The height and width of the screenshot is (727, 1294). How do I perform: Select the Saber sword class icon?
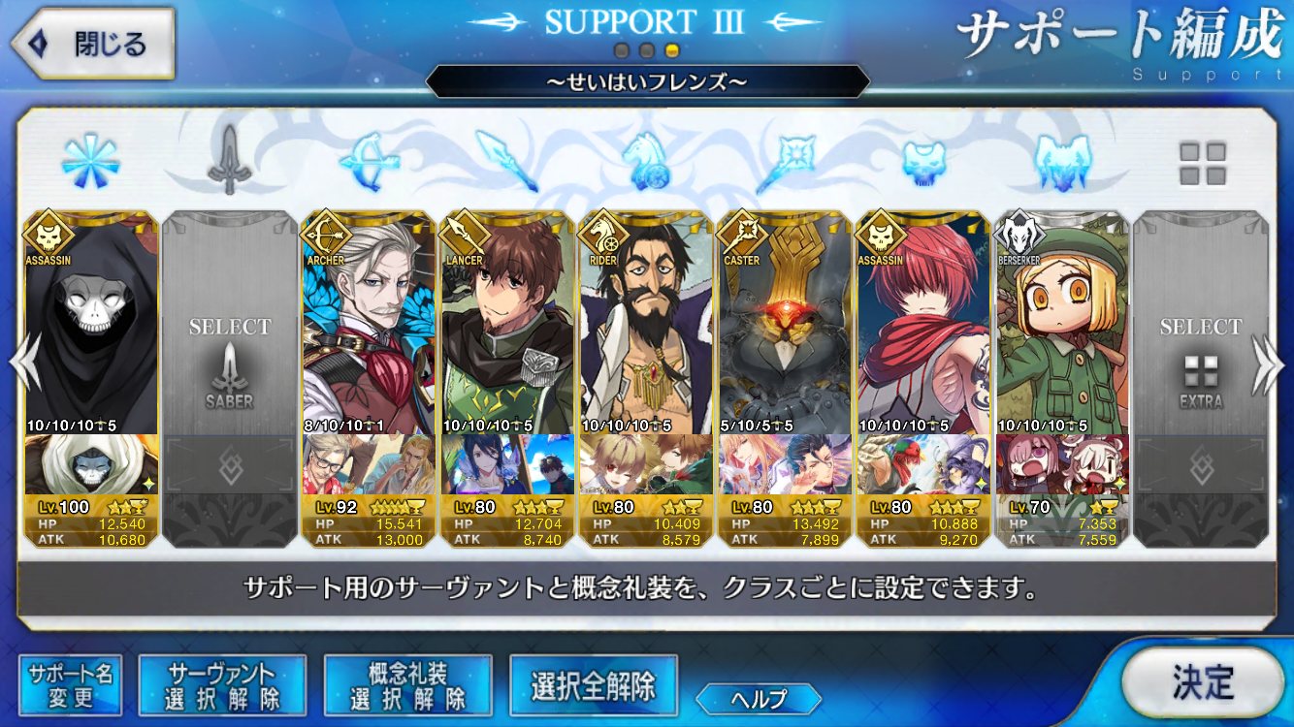230,161
